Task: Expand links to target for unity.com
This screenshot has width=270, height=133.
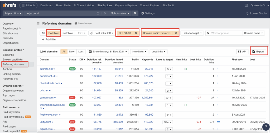Action: pos(168,122)
